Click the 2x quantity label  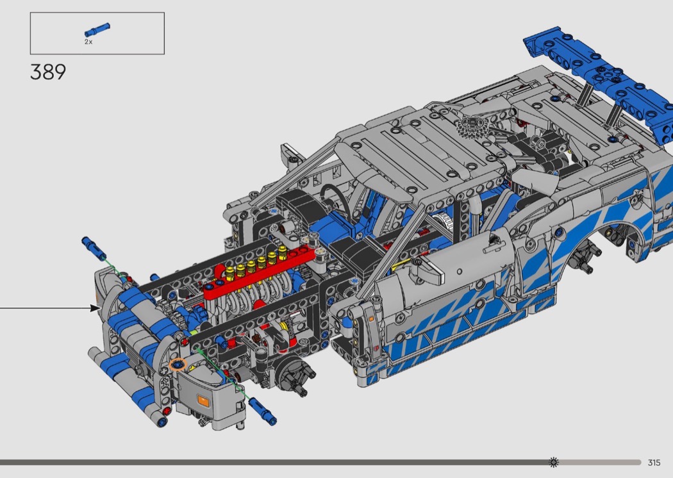[88, 41]
